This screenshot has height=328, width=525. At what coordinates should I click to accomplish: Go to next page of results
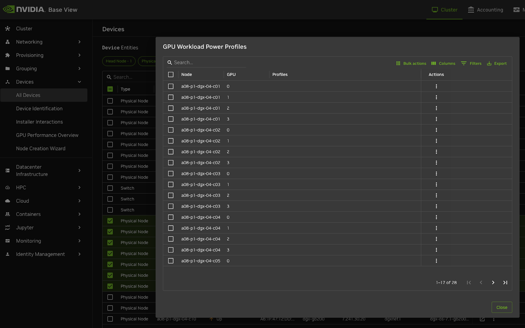[493, 282]
